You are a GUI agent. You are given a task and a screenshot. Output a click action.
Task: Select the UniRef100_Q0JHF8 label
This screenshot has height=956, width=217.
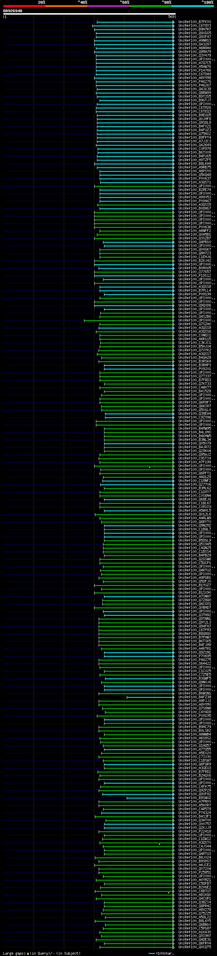point(194,119)
